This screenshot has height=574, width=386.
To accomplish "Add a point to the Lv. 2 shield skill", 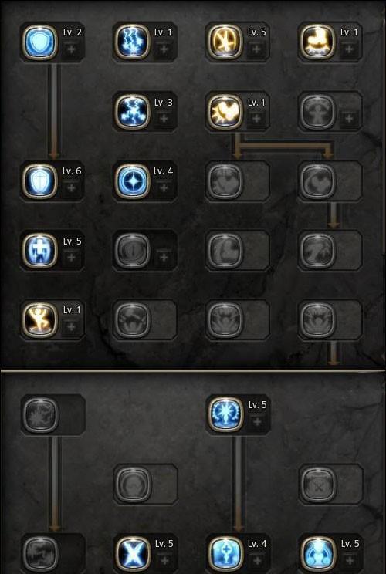I will 72,49.
